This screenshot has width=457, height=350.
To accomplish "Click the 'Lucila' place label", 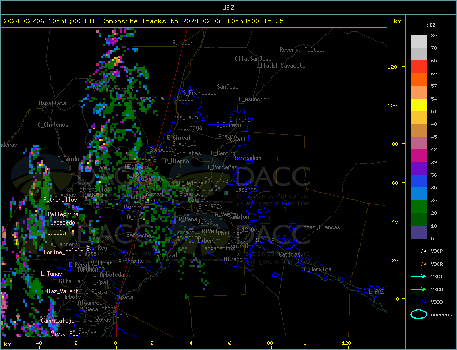I will click(x=56, y=233).
